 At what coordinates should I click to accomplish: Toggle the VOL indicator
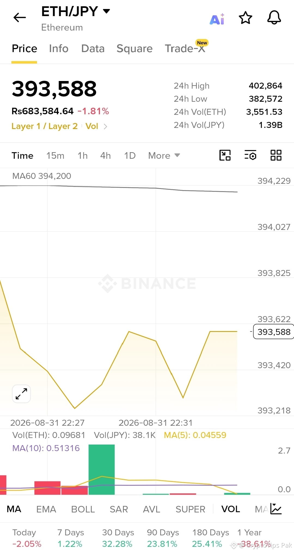[x=231, y=509]
